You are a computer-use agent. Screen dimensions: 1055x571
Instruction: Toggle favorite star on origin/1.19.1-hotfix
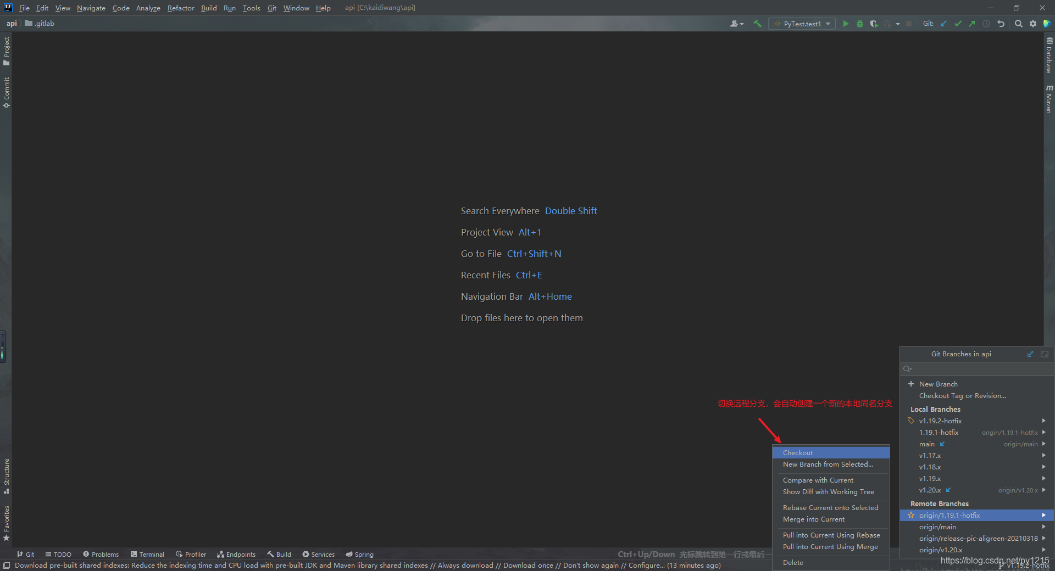[911, 515]
